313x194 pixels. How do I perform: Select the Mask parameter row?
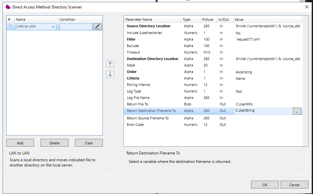213,65
